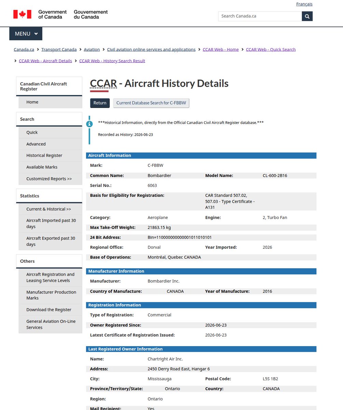Screen dimensions: 343x410
Task: Open Available Marks in the sidebar
Action: (x=51, y=167)
